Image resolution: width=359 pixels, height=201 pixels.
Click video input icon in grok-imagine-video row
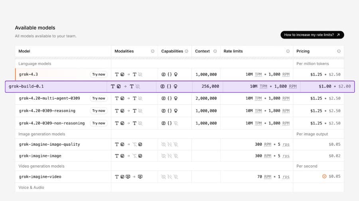pos(128,177)
